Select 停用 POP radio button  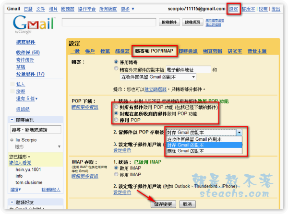pyautogui.click(x=116, y=120)
